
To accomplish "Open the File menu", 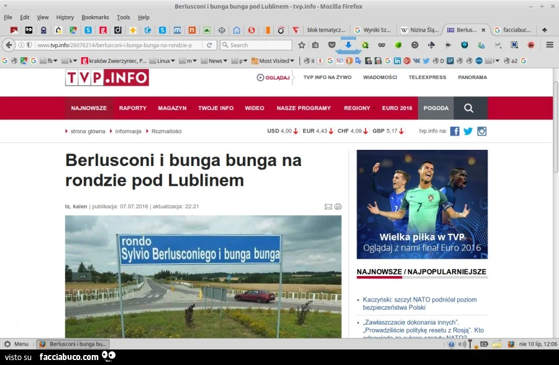I will [x=8, y=17].
